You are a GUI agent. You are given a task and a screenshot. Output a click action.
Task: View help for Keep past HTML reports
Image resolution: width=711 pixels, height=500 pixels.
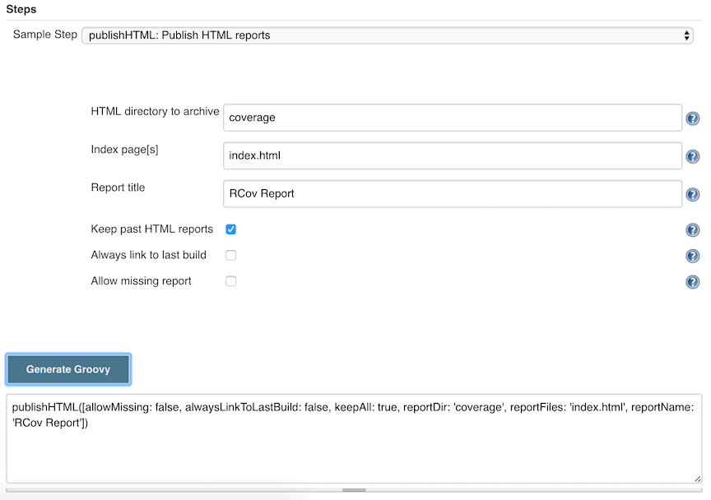pyautogui.click(x=692, y=230)
